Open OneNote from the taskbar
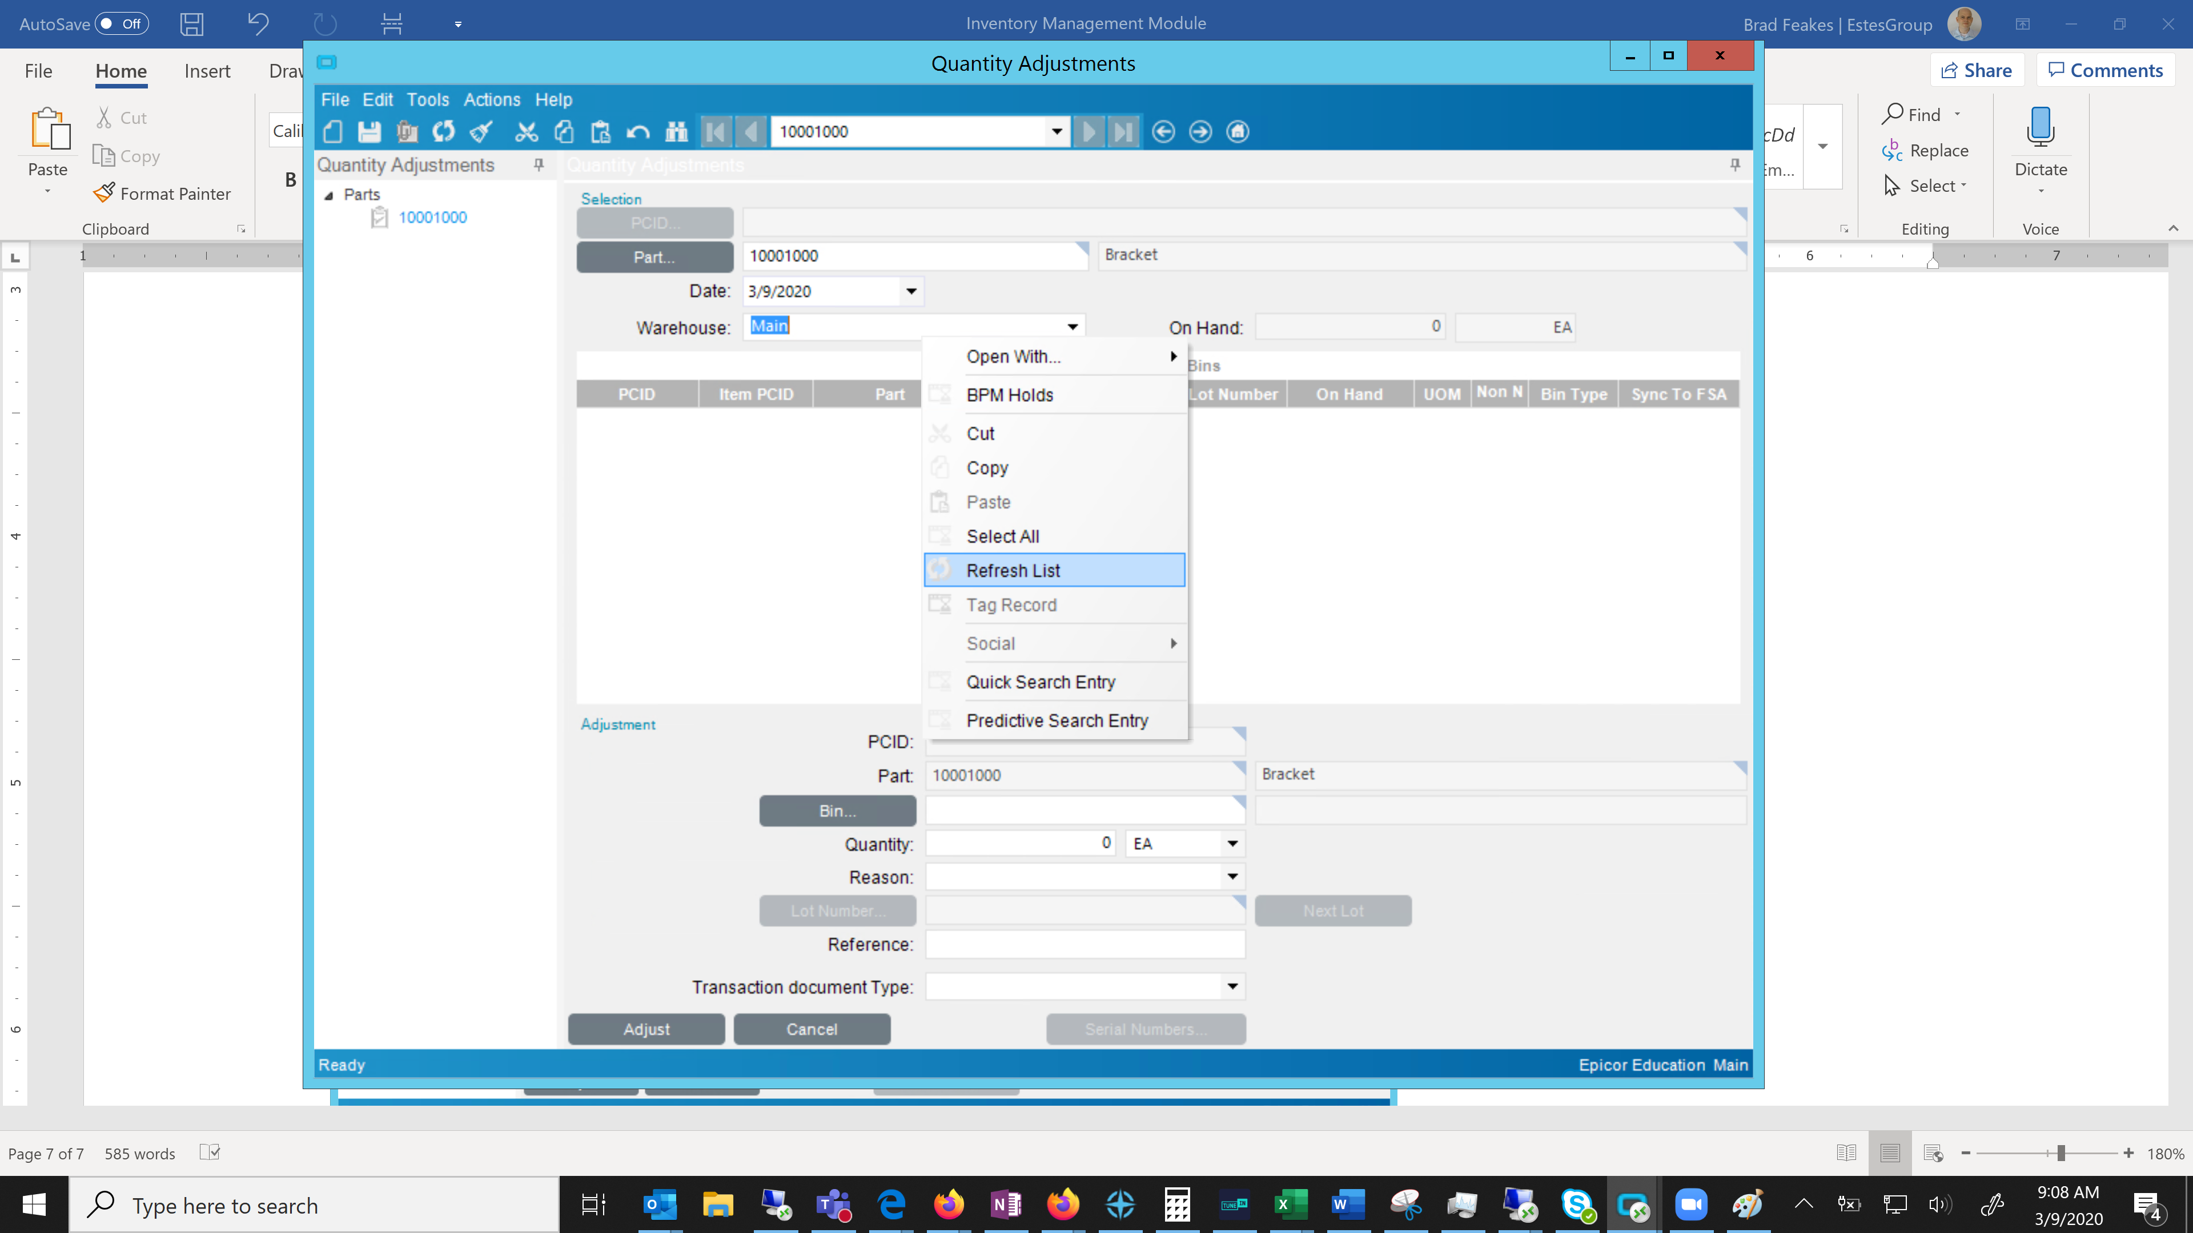The height and width of the screenshot is (1233, 2193). 1005,1205
